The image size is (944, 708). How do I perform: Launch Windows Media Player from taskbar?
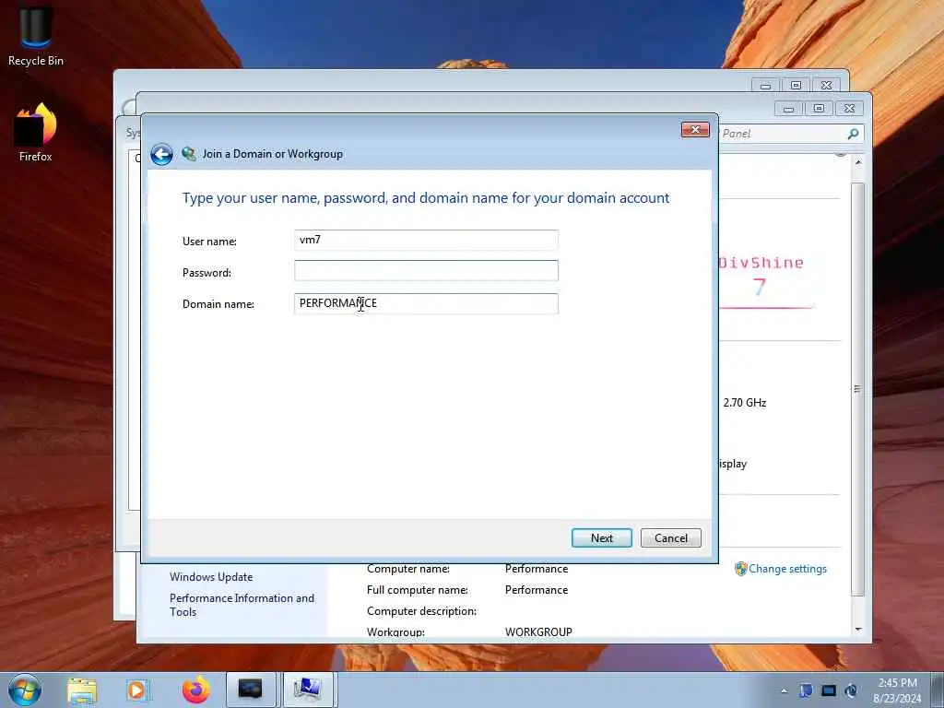[x=137, y=690]
